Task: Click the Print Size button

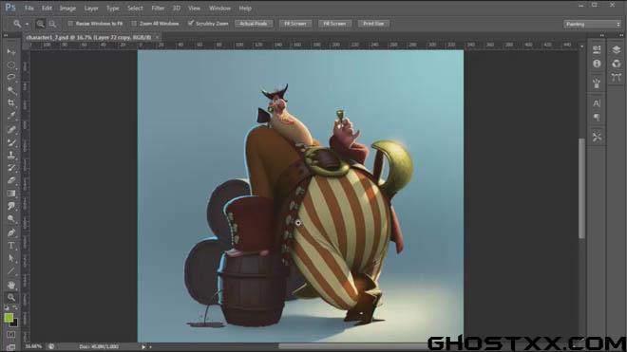Action: tap(373, 24)
